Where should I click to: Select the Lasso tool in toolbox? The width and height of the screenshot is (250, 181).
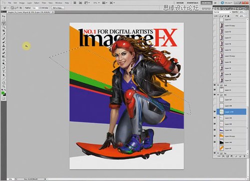3,24
